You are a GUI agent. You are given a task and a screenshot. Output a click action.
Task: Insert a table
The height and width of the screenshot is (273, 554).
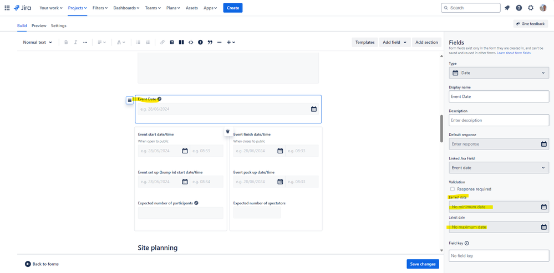pyautogui.click(x=172, y=42)
